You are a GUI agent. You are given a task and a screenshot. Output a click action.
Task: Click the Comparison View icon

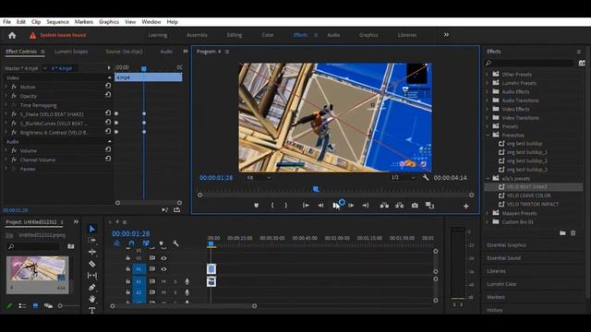429,206
